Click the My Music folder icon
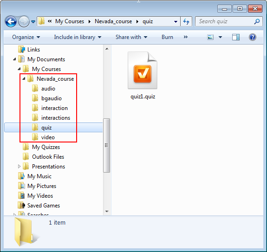The image size is (267, 252). (21, 176)
